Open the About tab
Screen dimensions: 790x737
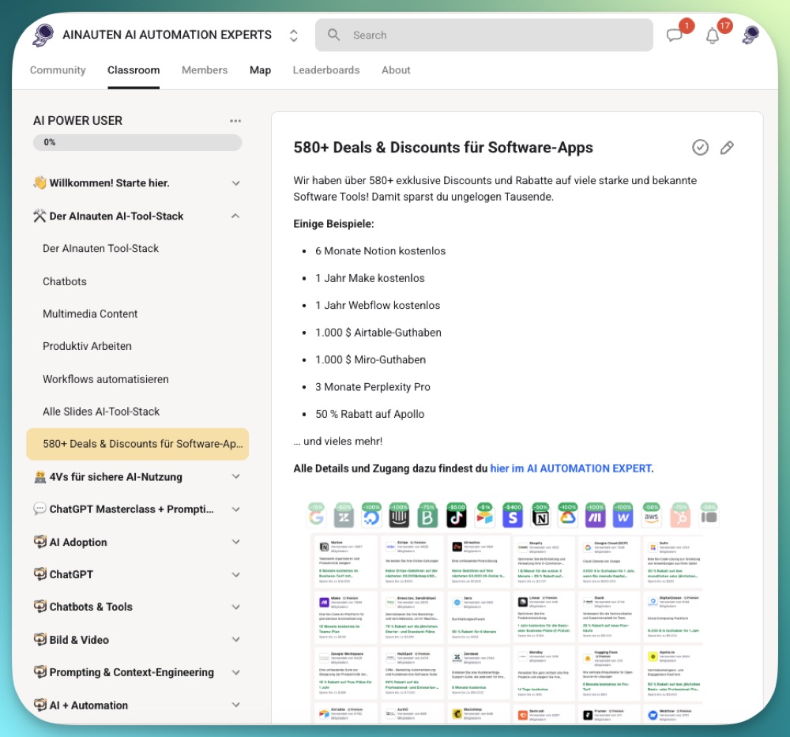396,70
